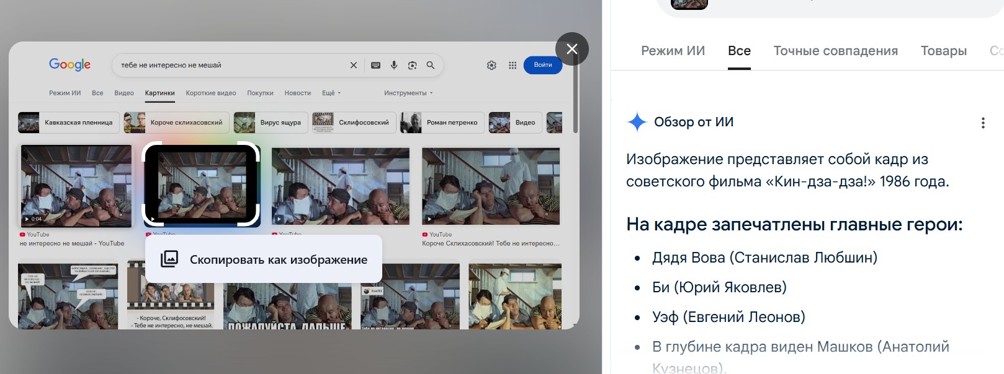The width and height of the screenshot is (1004, 374).
Task: Click text Би (Юрий Яковлев)
Action: (719, 287)
